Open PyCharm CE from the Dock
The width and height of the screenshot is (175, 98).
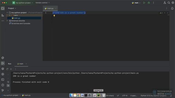click(98, 95)
